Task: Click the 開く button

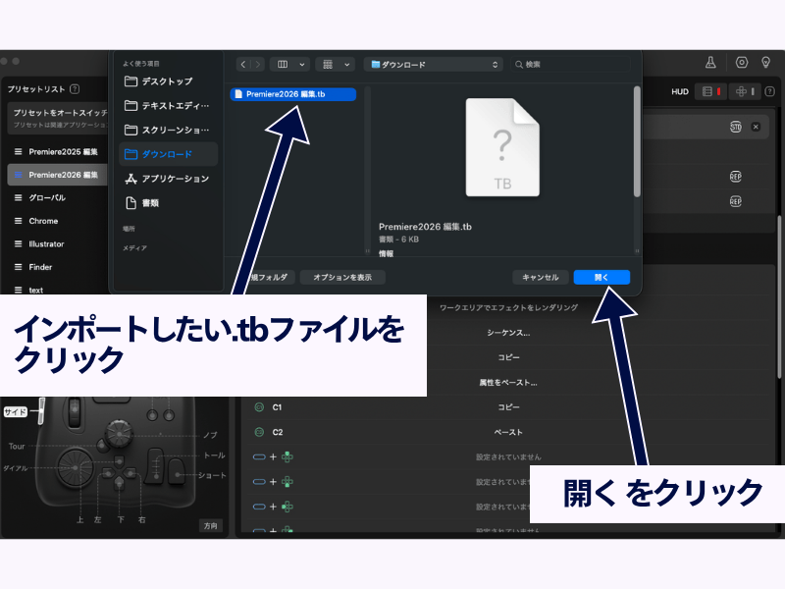Action: coord(601,277)
